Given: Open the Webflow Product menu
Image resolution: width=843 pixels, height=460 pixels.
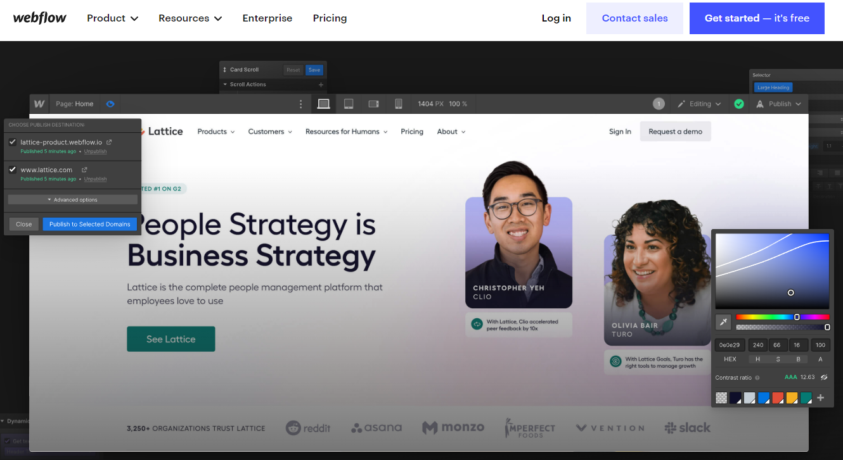Looking at the screenshot, I should point(112,18).
